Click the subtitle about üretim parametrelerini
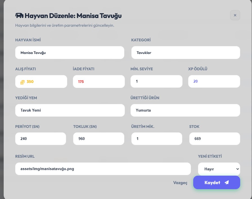252x199 pixels. pyautogui.click(x=65, y=25)
